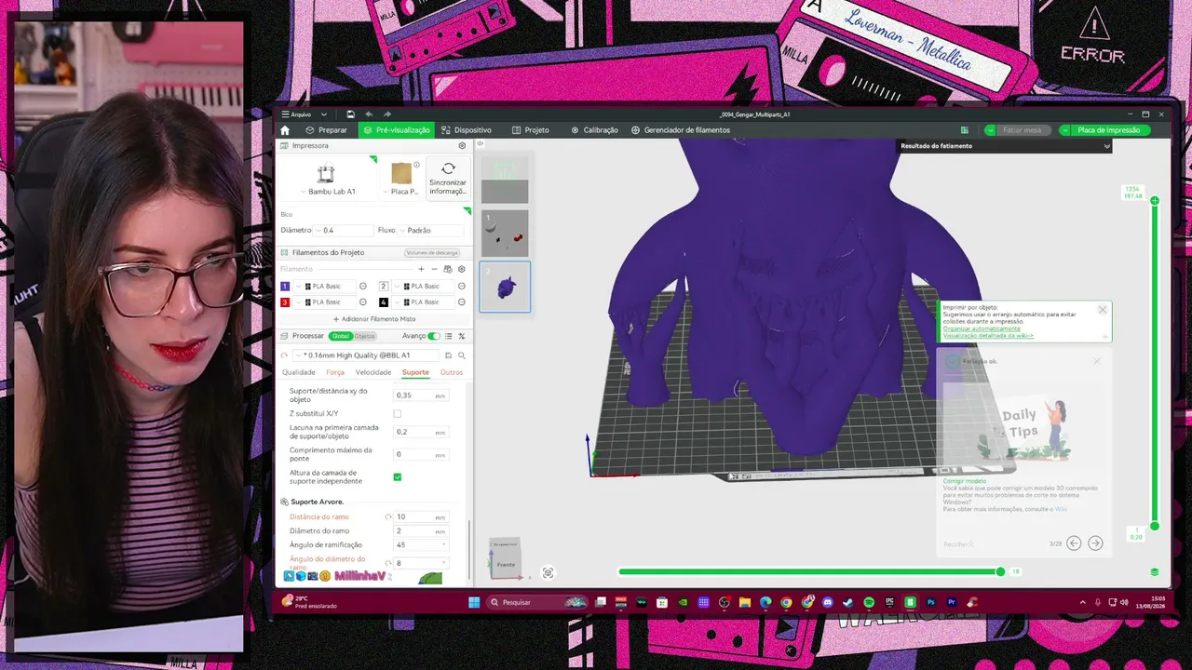Search process settings with the magnifier icon
Screen dimensions: 1192x670
(x=462, y=355)
